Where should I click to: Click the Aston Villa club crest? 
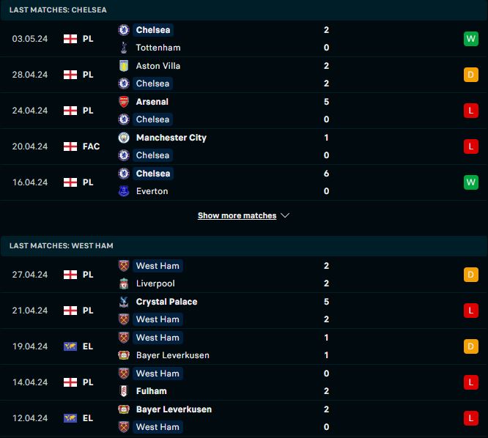pyautogui.click(x=124, y=66)
